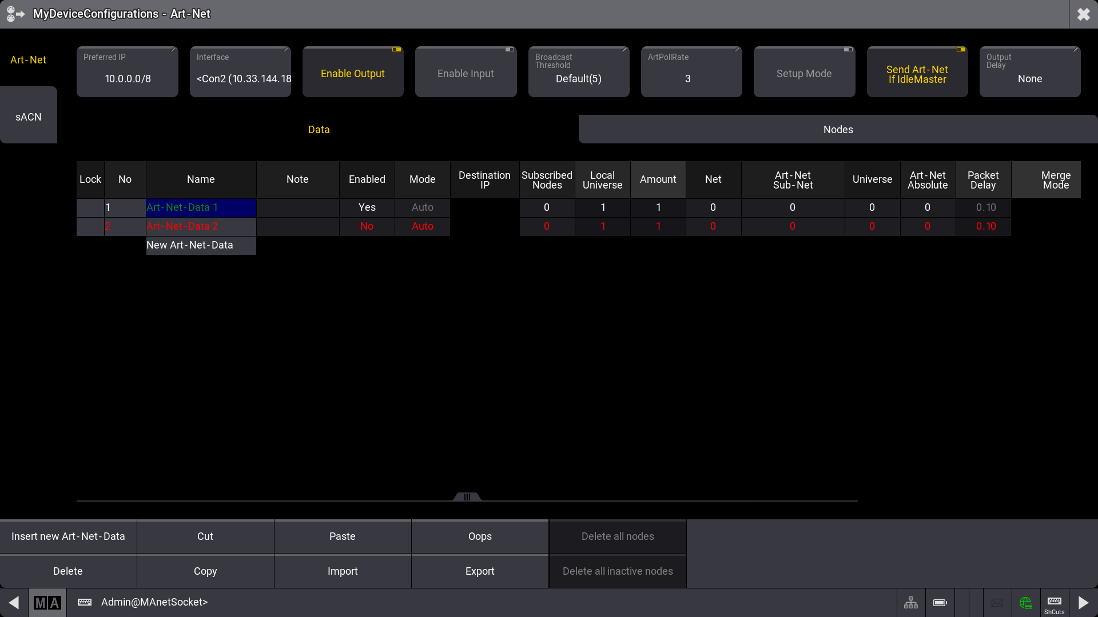Open the Output Delay dropdown
Screen dimensions: 1098x617
point(1029,73)
